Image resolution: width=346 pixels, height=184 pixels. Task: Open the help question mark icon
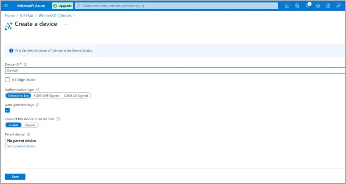328,6
